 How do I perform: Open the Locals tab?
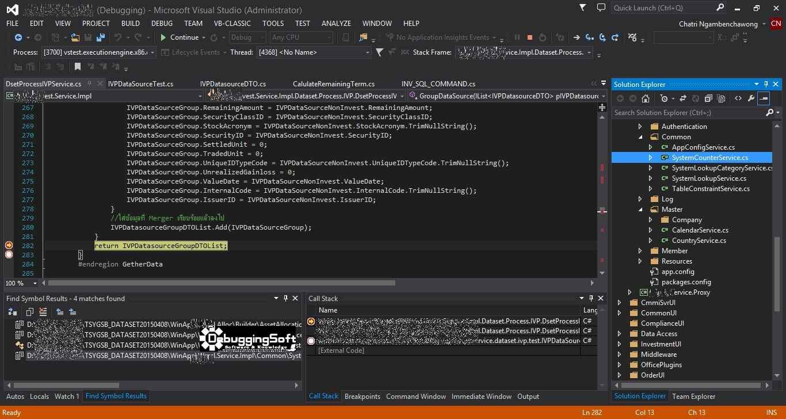(39, 397)
